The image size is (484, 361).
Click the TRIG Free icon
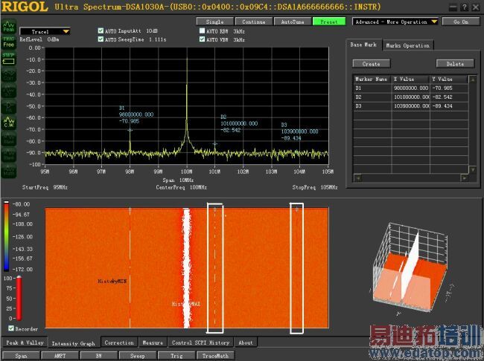[10, 42]
